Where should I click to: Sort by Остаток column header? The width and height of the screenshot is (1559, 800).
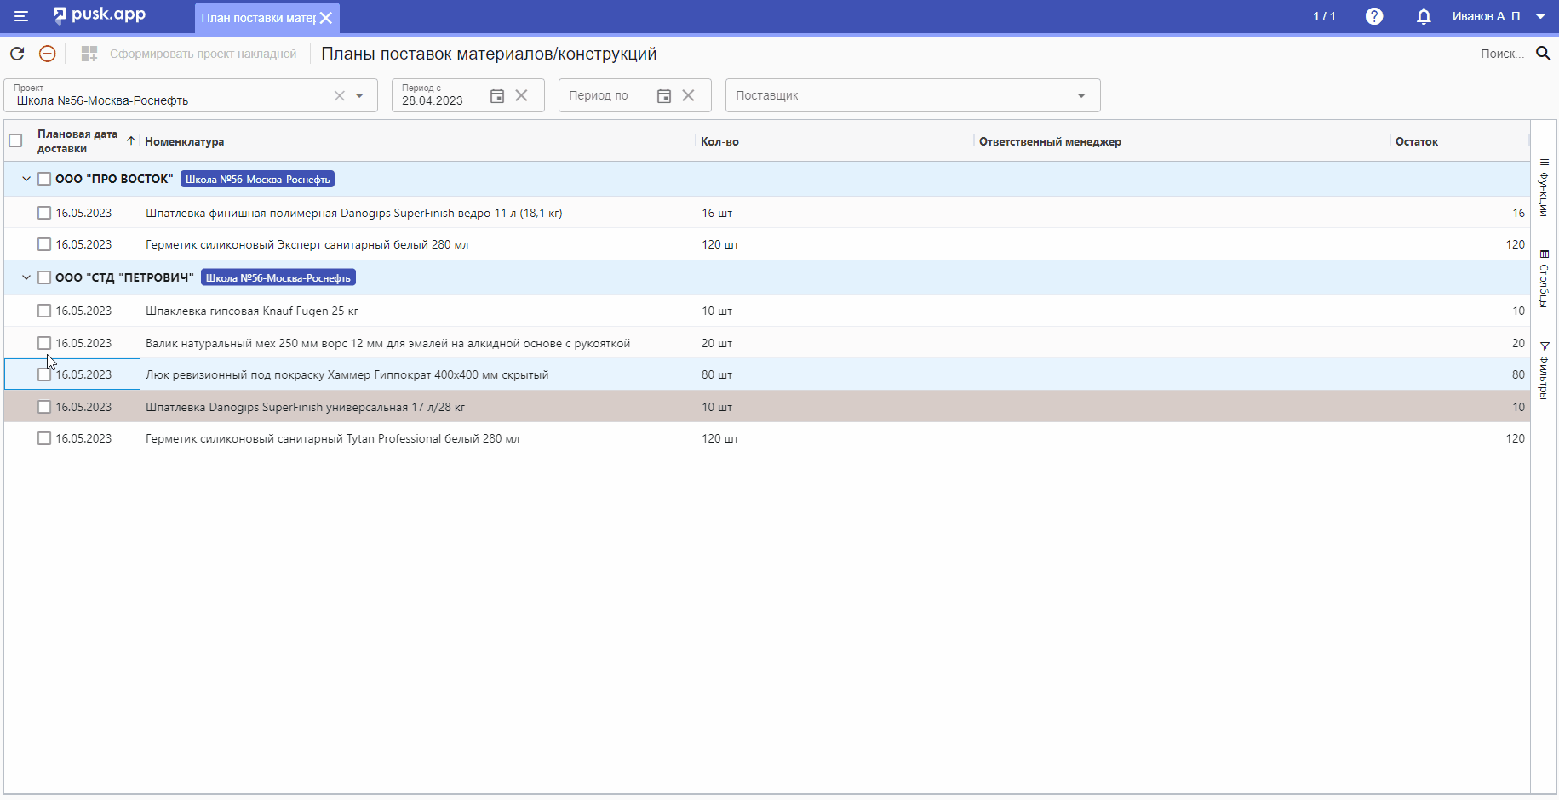pos(1417,141)
